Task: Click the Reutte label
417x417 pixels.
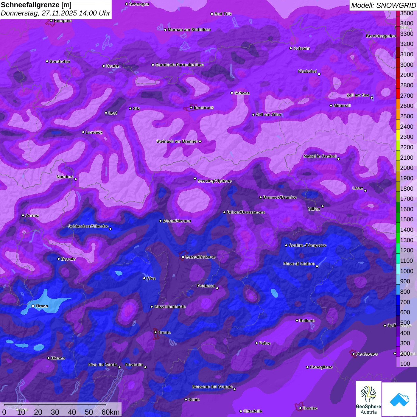Action: 113,66
